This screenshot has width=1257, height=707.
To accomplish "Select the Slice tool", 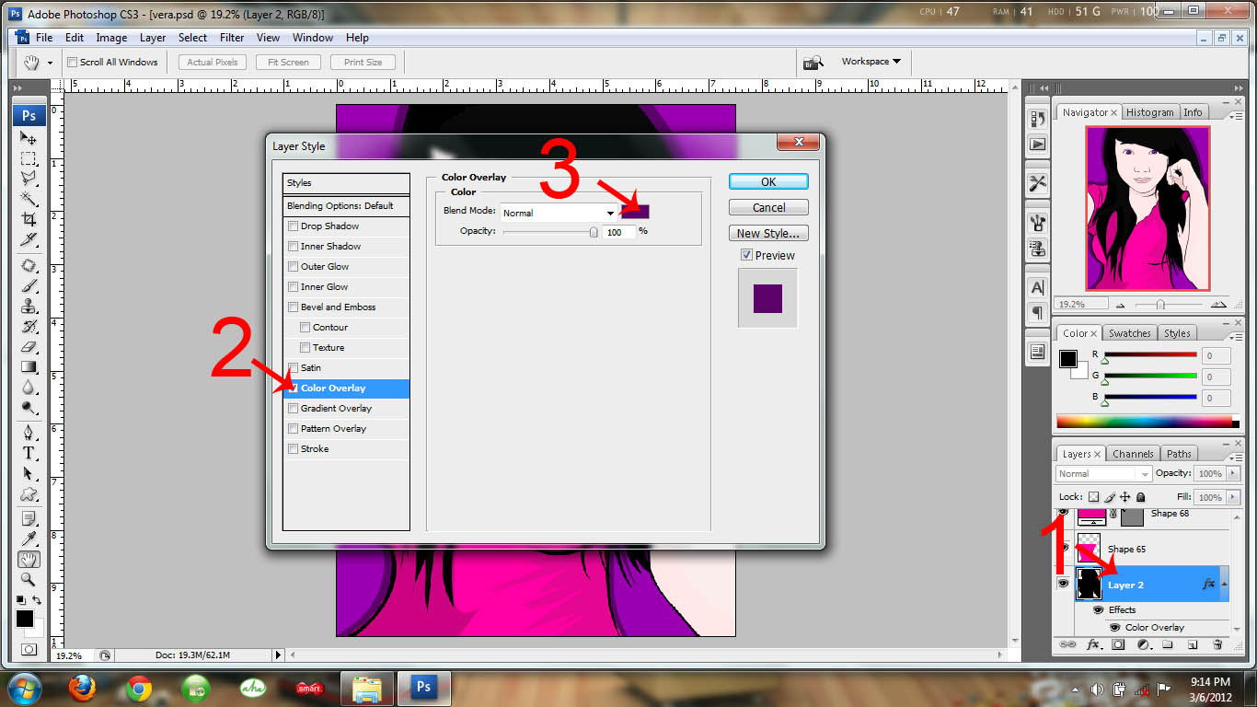I will 29,239.
